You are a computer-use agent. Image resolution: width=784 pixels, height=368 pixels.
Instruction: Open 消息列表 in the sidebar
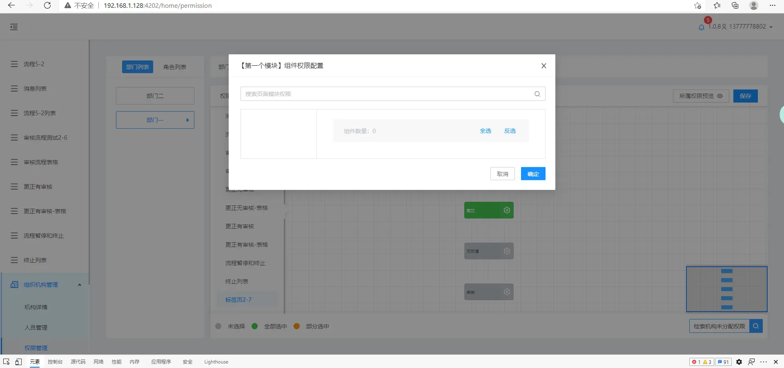point(35,89)
